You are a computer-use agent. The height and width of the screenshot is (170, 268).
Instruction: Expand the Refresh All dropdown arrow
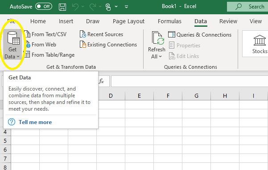click(x=160, y=56)
